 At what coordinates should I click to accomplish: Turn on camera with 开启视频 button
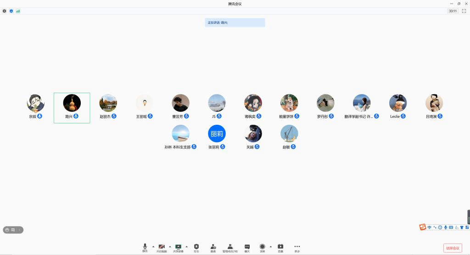pos(162,247)
